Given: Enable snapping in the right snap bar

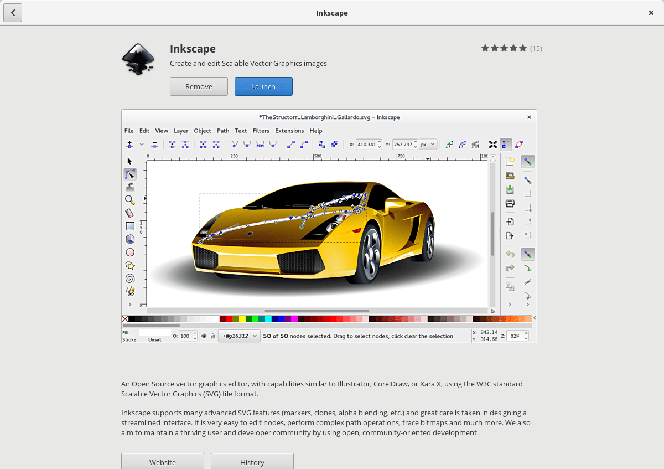Looking at the screenshot, I should pyautogui.click(x=528, y=162).
